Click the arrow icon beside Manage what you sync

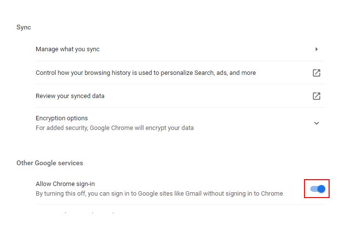pyautogui.click(x=317, y=49)
